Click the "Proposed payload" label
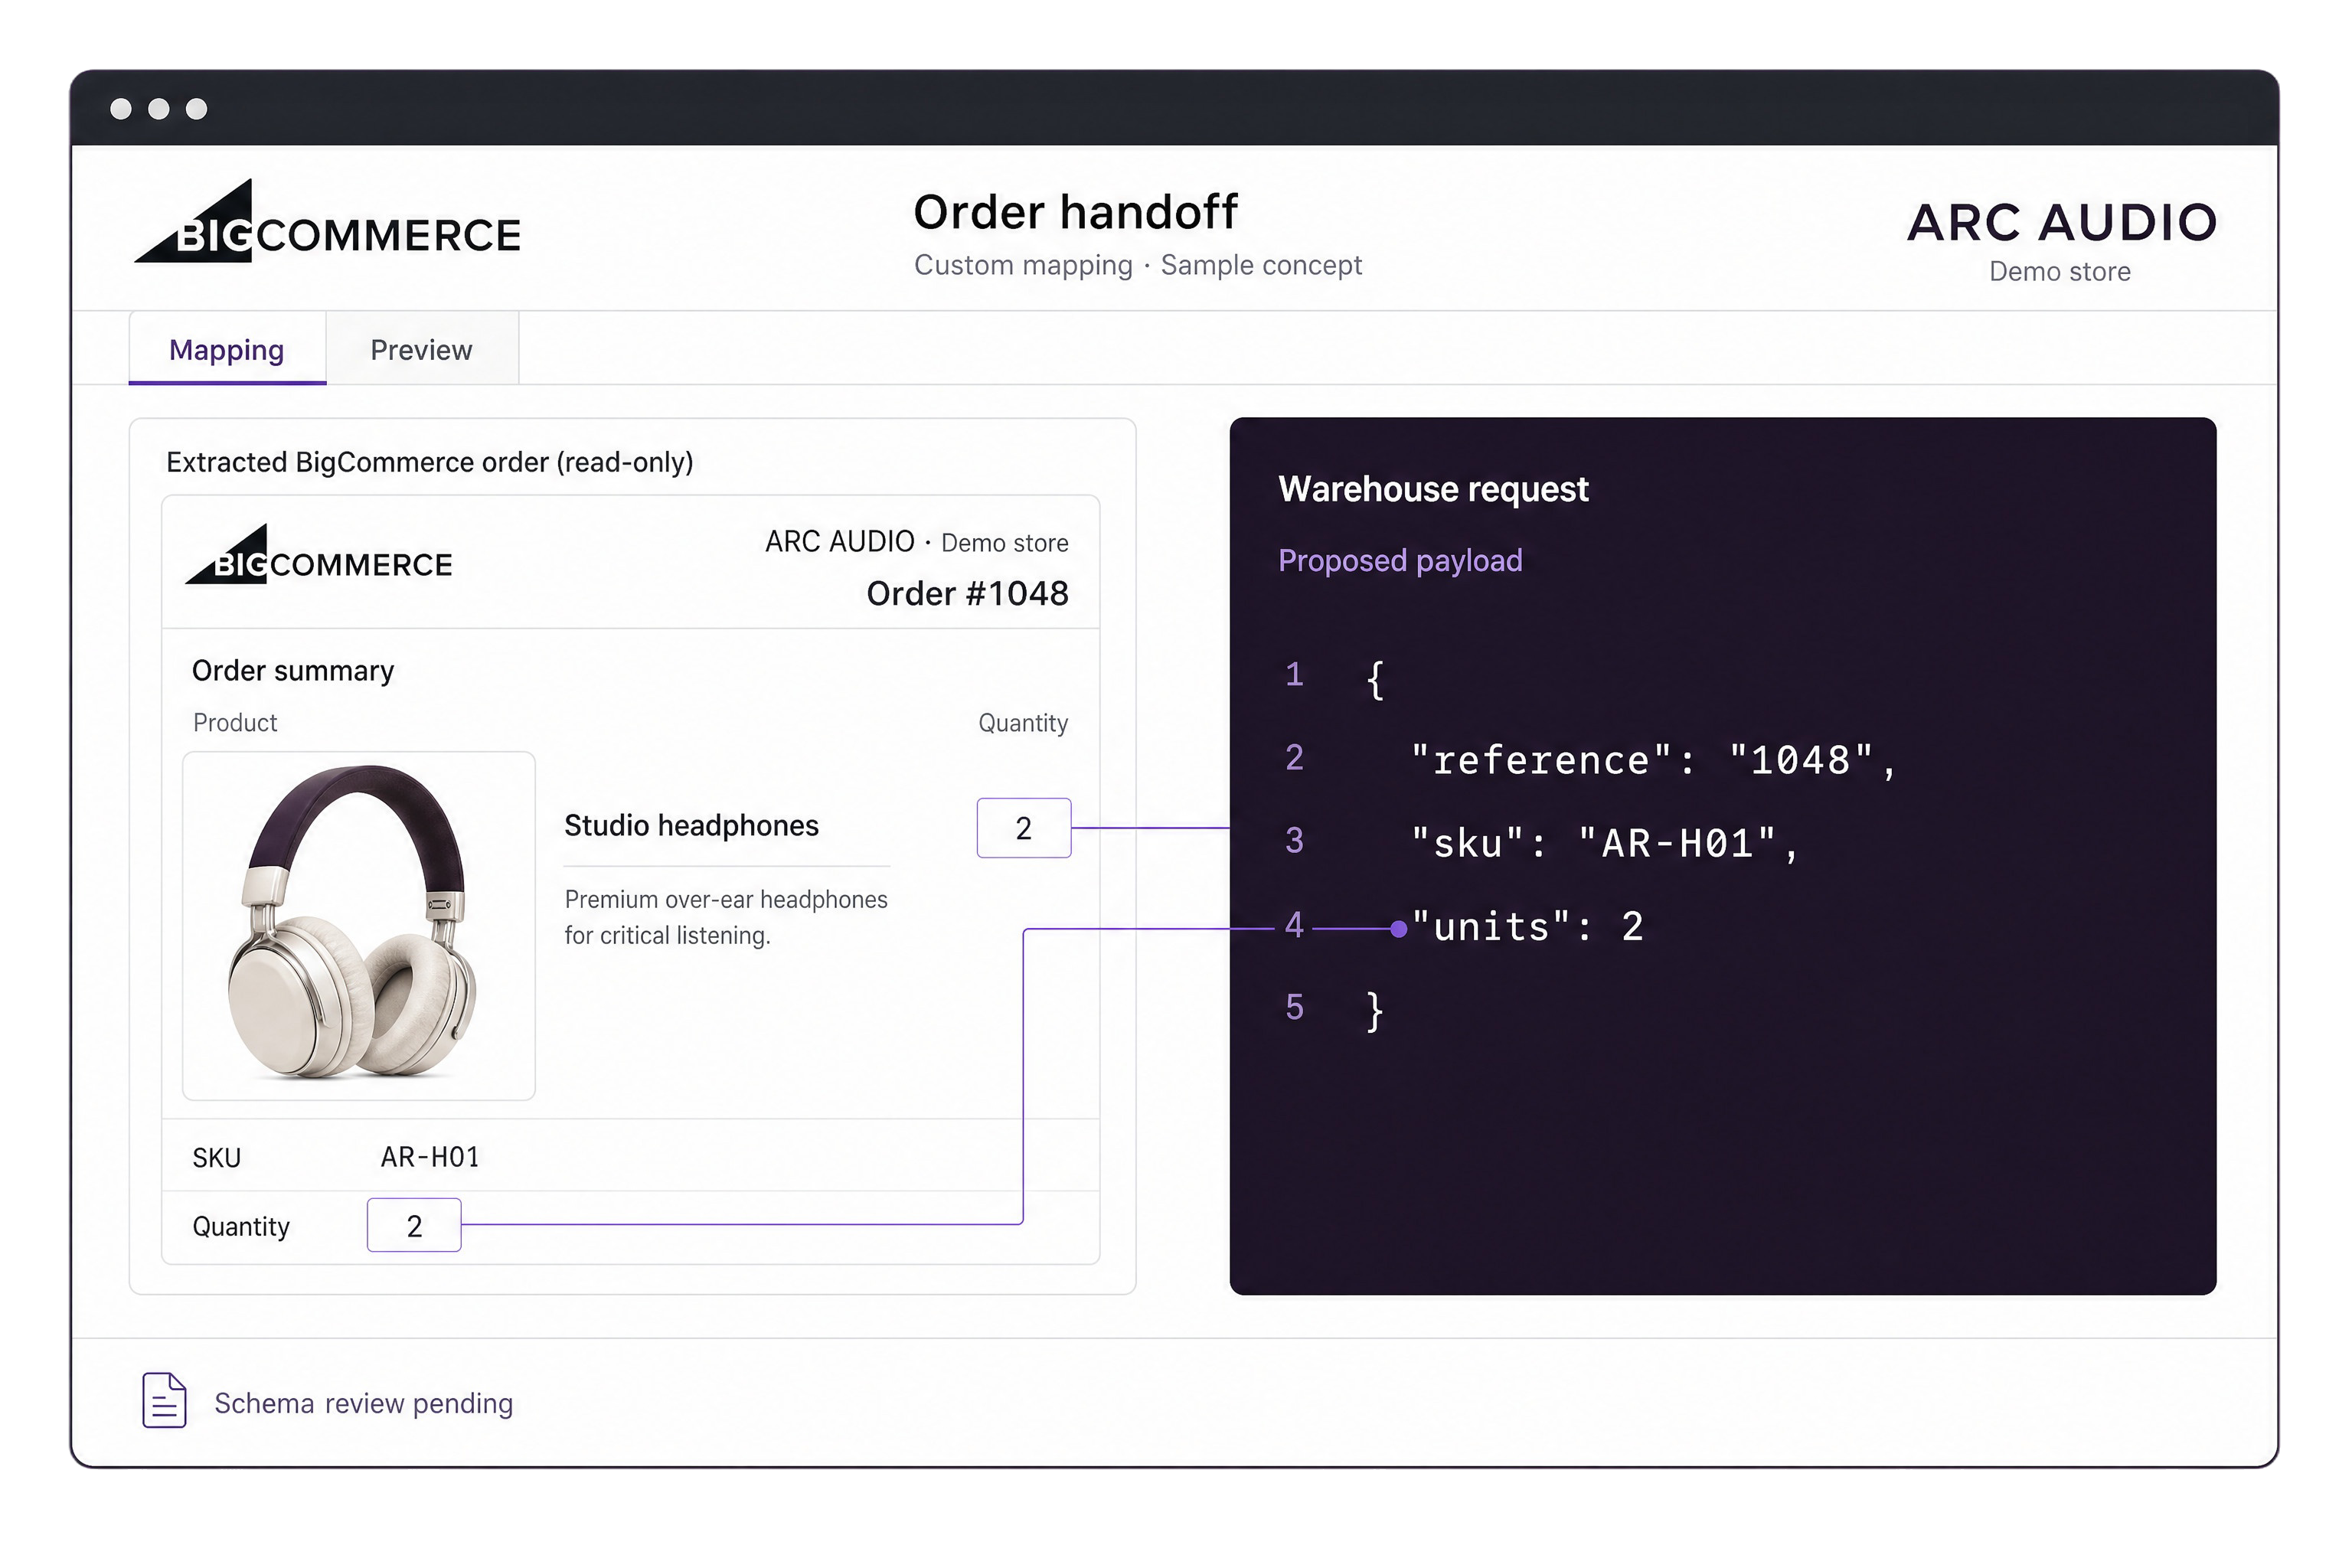Screen dimensions: 2352x1568 pos(1400,560)
